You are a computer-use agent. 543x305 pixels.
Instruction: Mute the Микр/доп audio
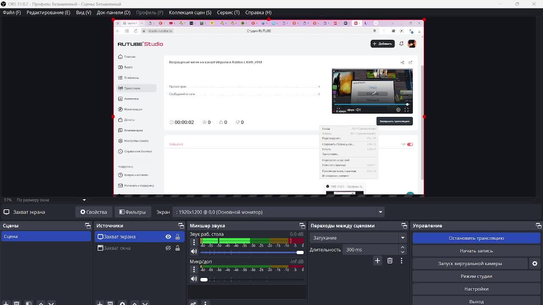tap(194, 279)
